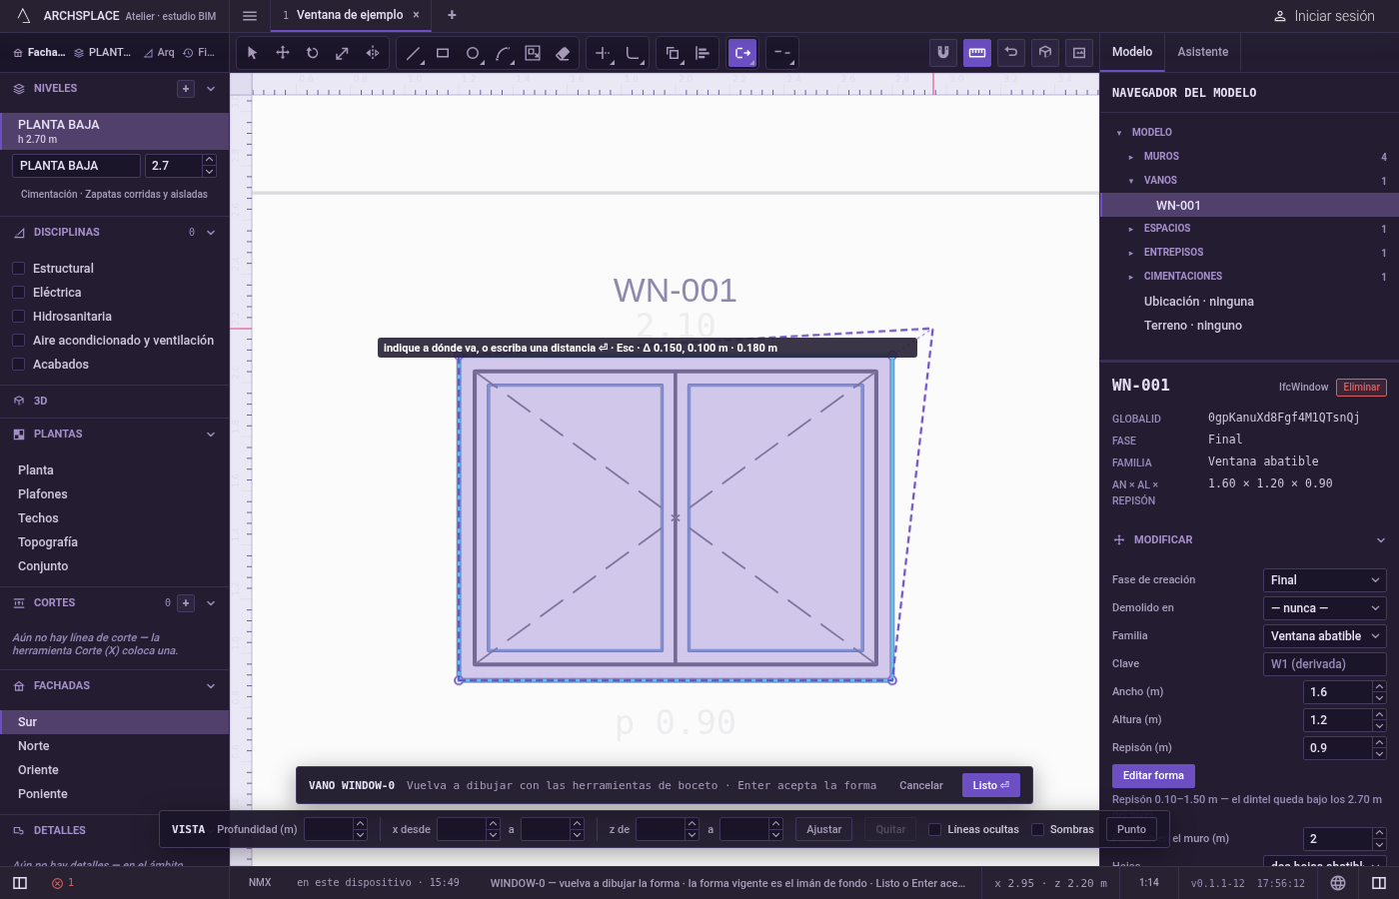This screenshot has width=1399, height=899.
Task: Enable the Estructural discipline checkbox
Action: click(18, 269)
